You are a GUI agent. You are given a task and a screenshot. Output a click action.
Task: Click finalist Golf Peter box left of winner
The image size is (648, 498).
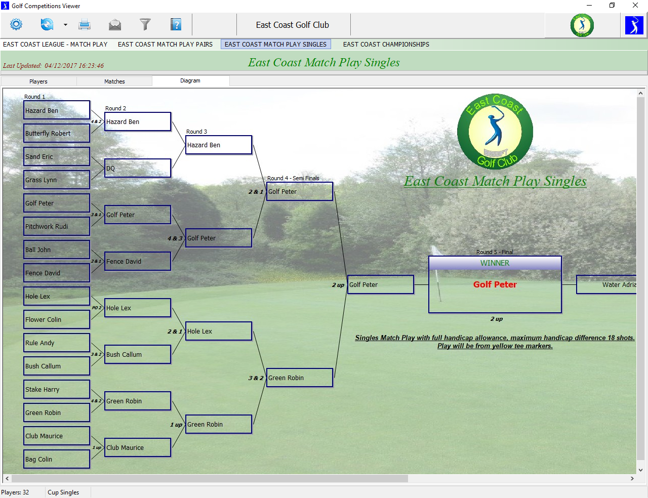tap(381, 284)
